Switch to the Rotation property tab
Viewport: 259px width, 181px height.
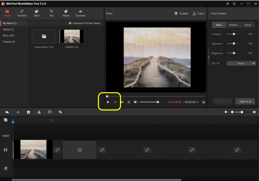tap(233, 25)
